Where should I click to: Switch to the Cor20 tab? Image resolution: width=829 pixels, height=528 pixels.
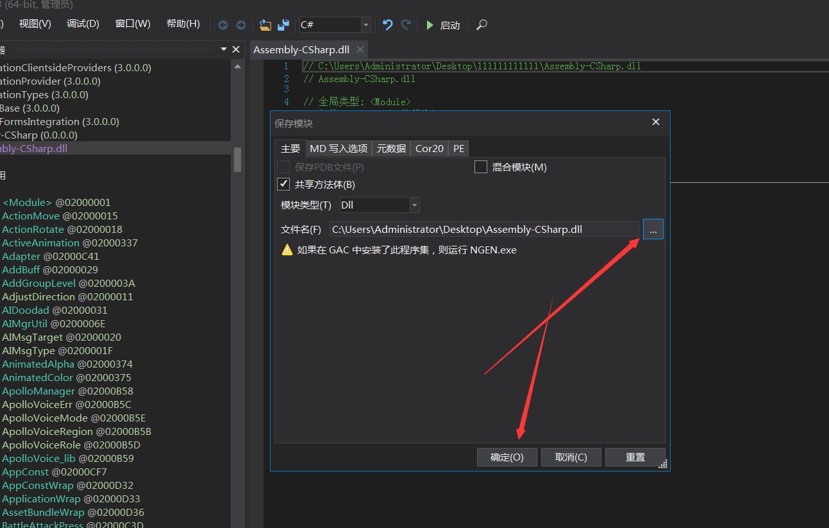(x=430, y=148)
